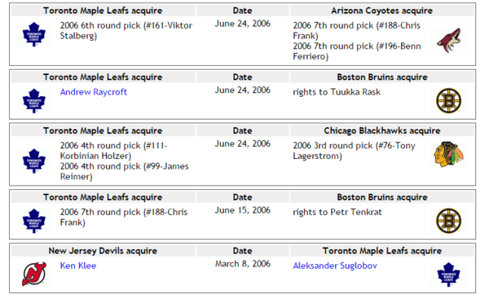Click the 'rights to Tuukka Rask' text

point(337,92)
